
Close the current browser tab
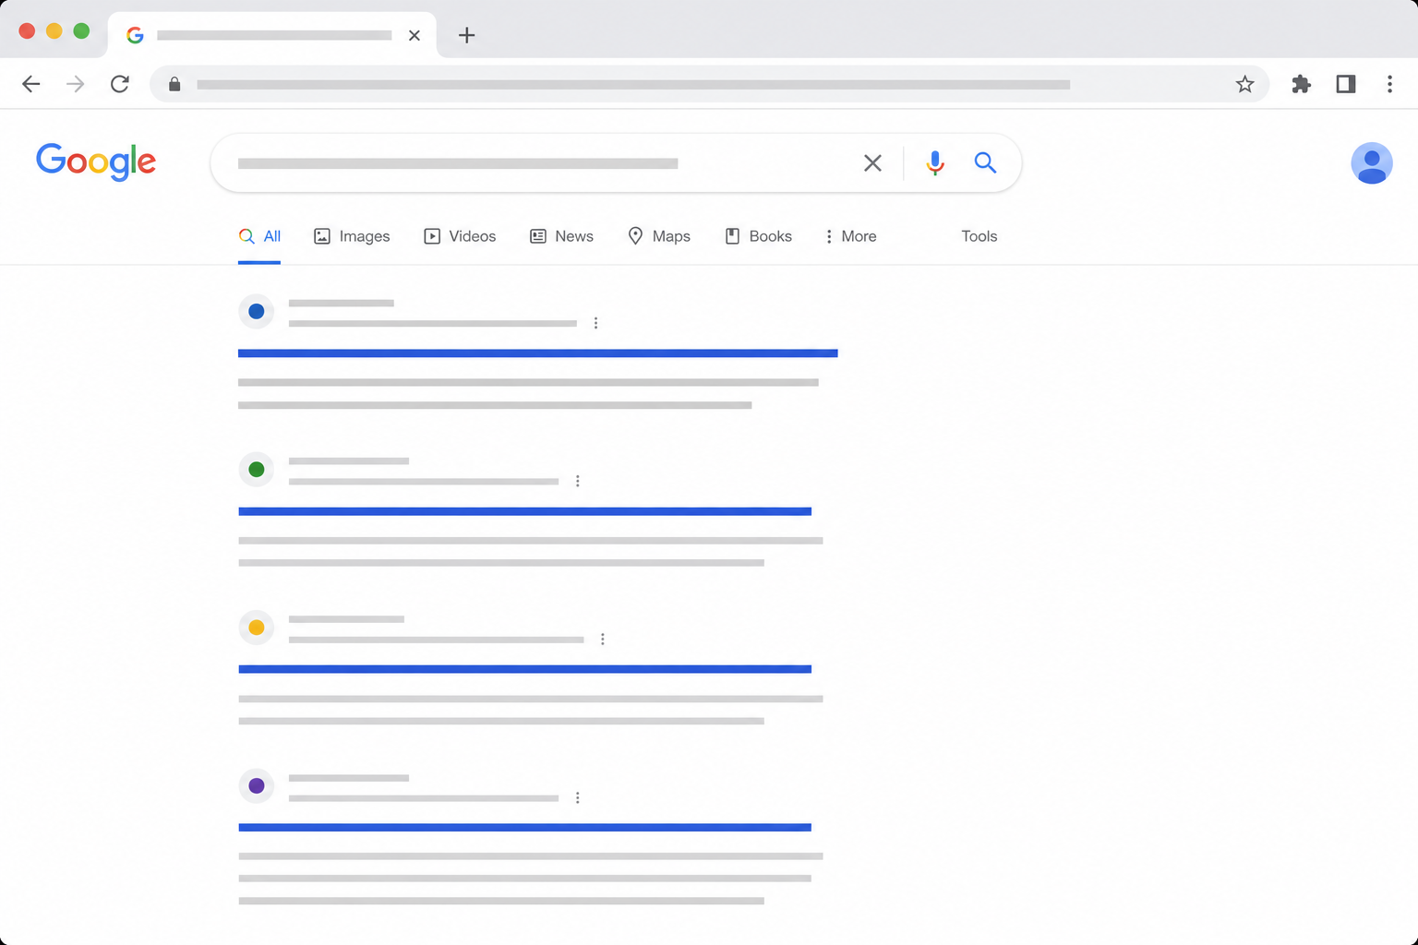(415, 35)
